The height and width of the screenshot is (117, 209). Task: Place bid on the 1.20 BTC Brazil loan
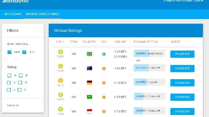pyautogui.click(x=182, y=54)
